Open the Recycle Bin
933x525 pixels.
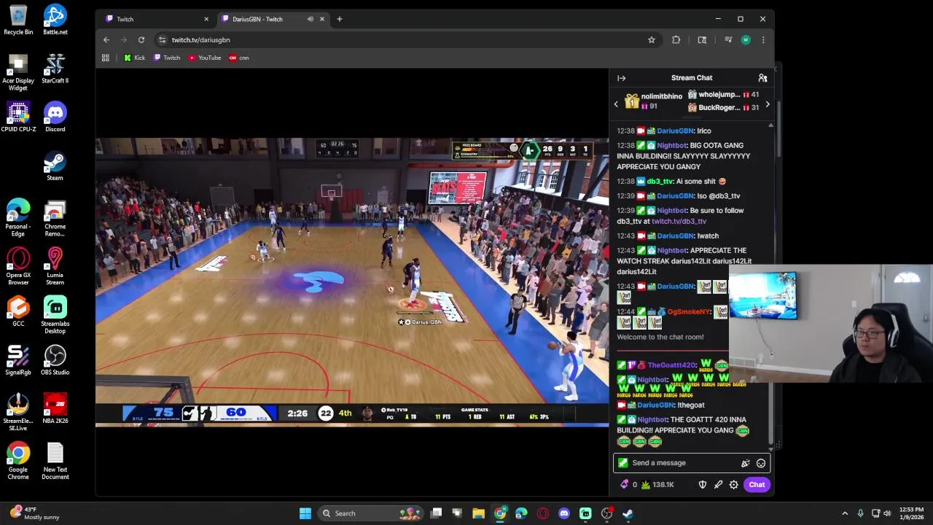pos(18,20)
